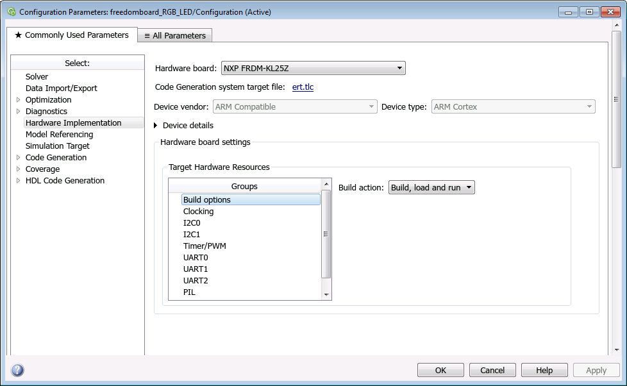Click the star icon on Commonly Used Parameters tab
The image size is (627, 386).
(19, 35)
